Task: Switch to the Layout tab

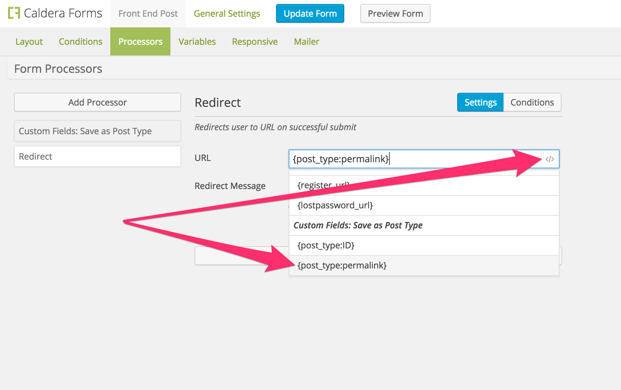Action: pos(29,41)
